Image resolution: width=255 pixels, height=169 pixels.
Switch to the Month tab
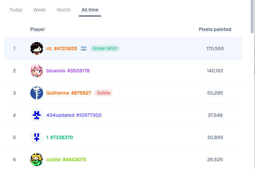click(64, 10)
